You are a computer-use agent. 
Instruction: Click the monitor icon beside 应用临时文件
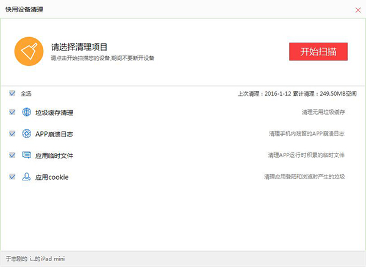[27, 155]
